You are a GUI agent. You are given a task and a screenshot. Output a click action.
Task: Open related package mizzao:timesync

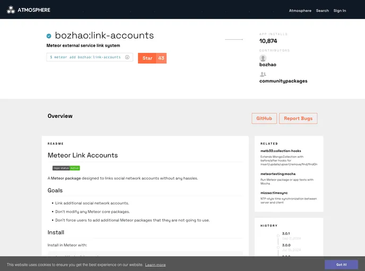tap(274, 193)
